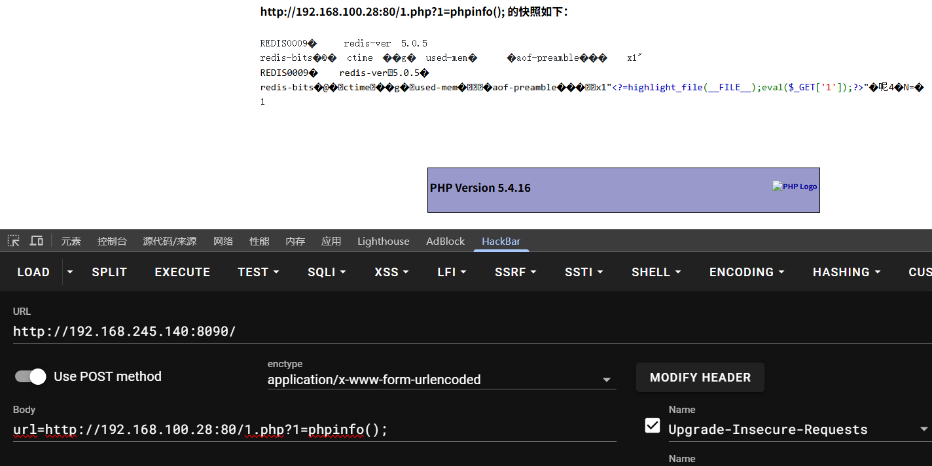Toggle the Use POST method switch

[31, 376]
